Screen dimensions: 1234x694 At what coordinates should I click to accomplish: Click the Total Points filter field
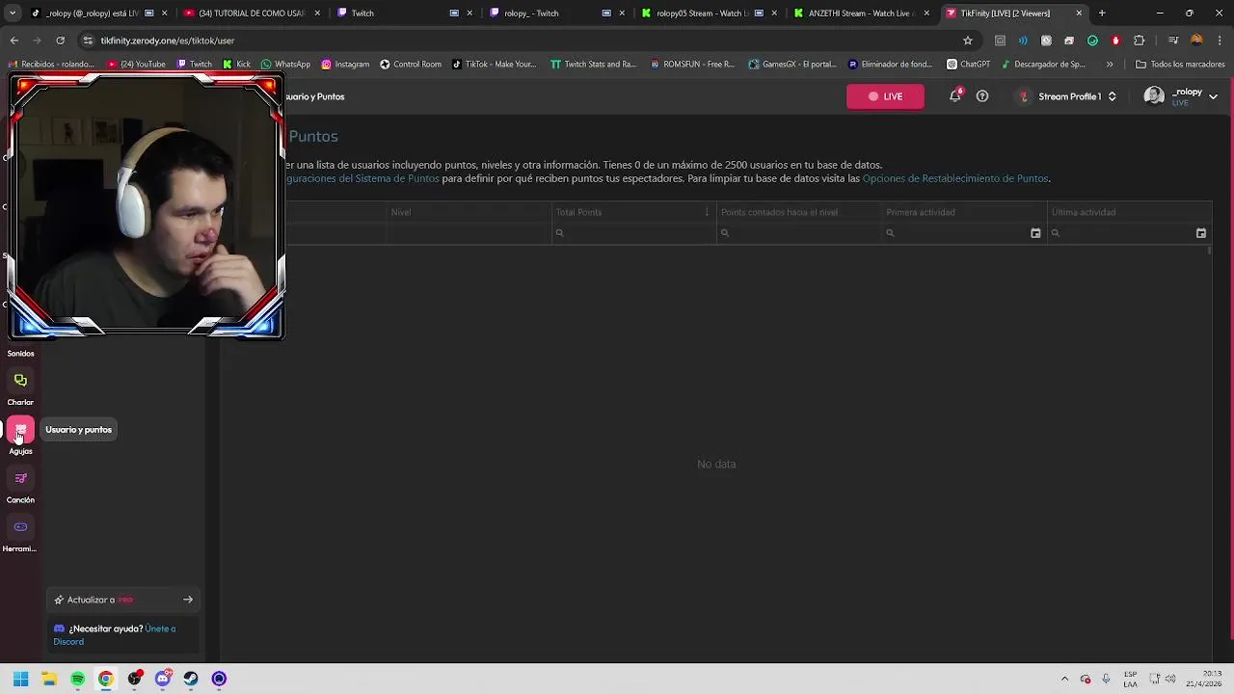633,233
